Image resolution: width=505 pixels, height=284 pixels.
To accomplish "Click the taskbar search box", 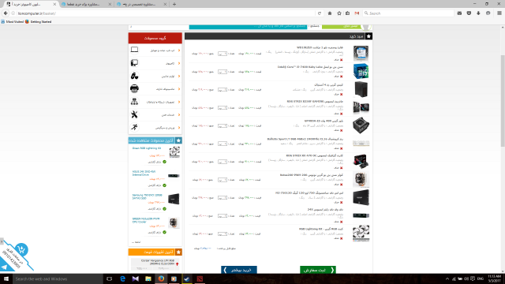I will (x=58, y=278).
